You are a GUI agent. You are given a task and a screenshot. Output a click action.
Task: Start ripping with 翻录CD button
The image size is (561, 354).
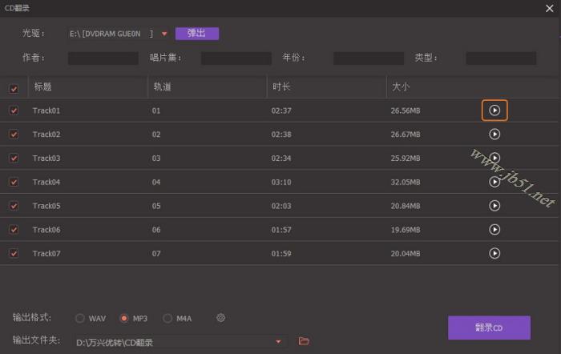(489, 328)
